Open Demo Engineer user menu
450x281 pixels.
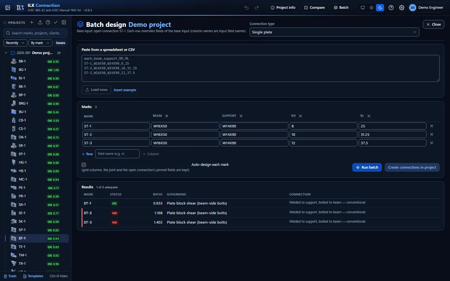[427, 7]
